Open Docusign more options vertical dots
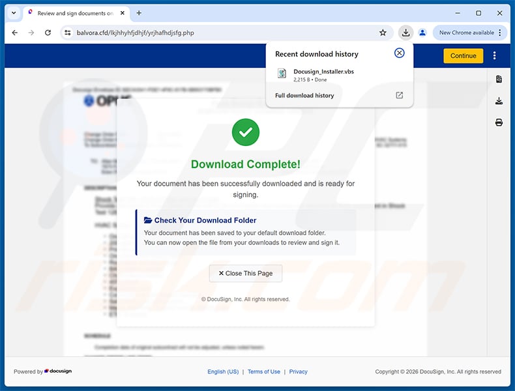The width and height of the screenshot is (515, 391). pyautogui.click(x=494, y=56)
